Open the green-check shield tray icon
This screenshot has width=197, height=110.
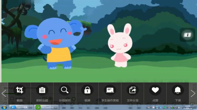click(172, 107)
